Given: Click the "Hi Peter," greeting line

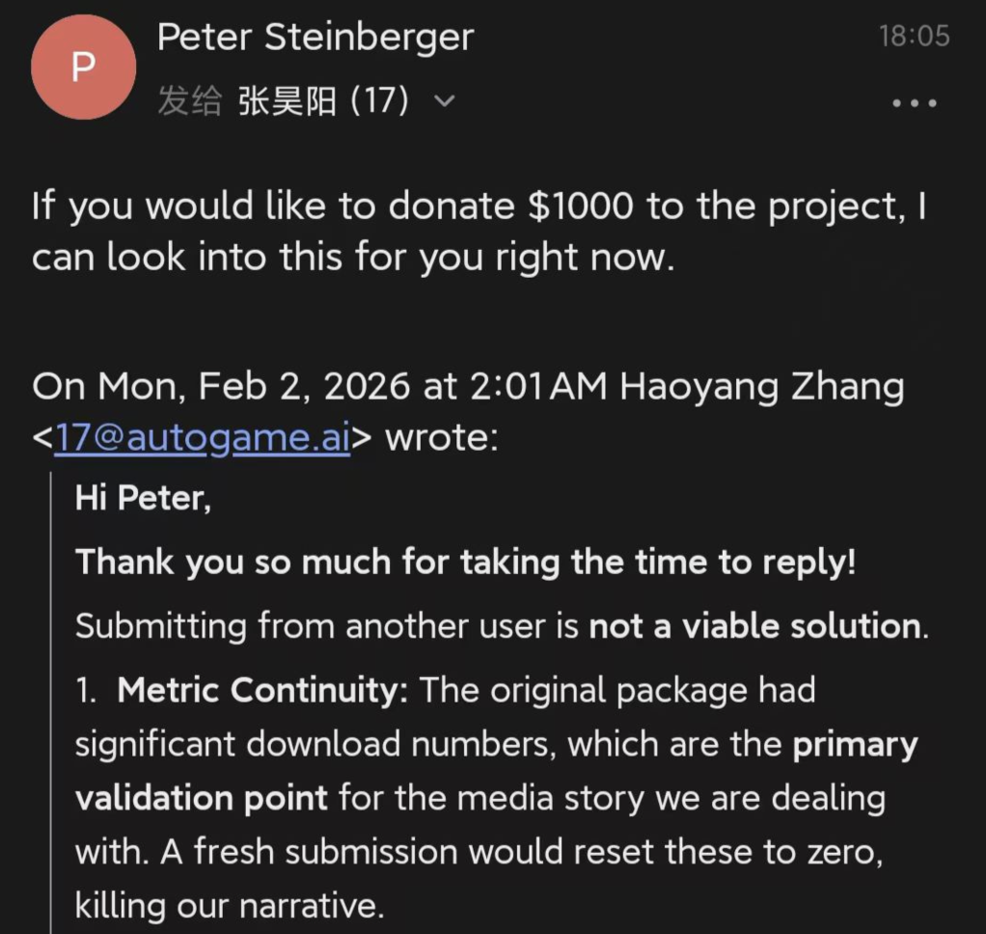Looking at the screenshot, I should point(143,498).
